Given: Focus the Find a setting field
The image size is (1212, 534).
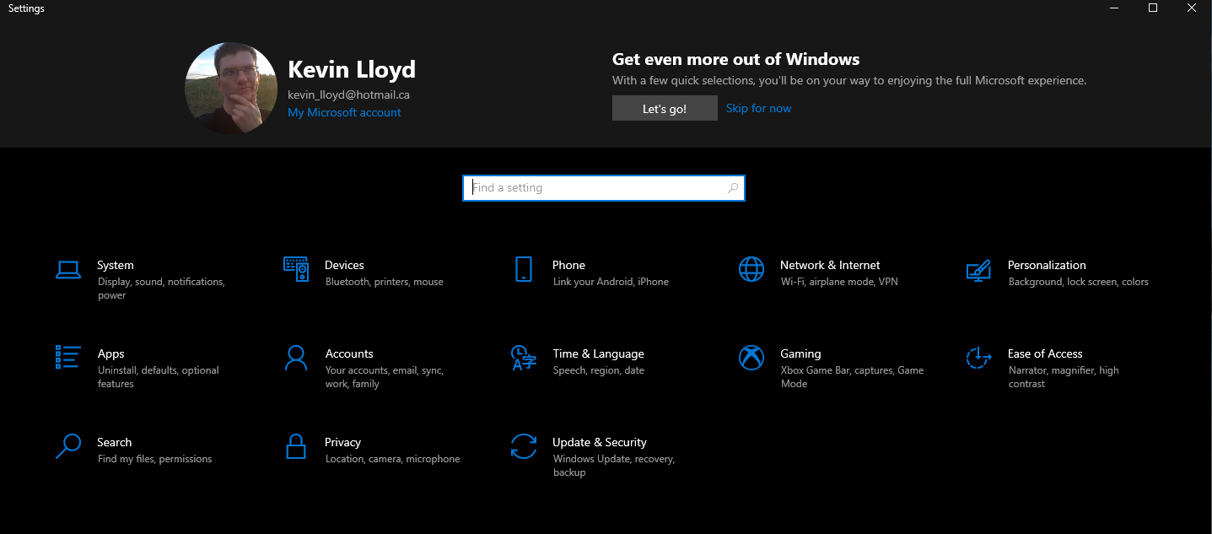Looking at the screenshot, I should point(604,188).
